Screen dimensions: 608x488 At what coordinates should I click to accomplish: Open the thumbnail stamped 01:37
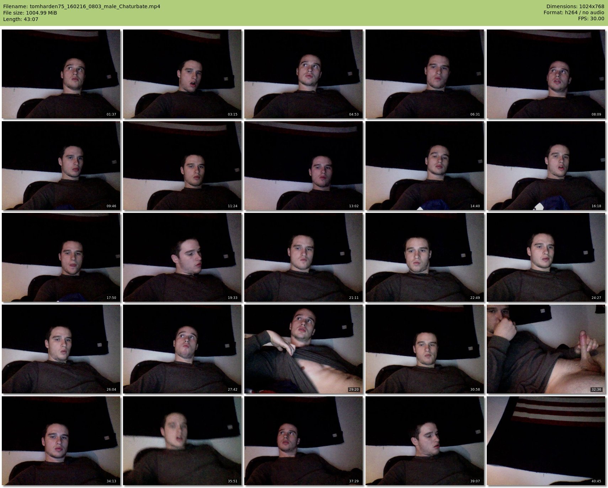click(x=61, y=74)
